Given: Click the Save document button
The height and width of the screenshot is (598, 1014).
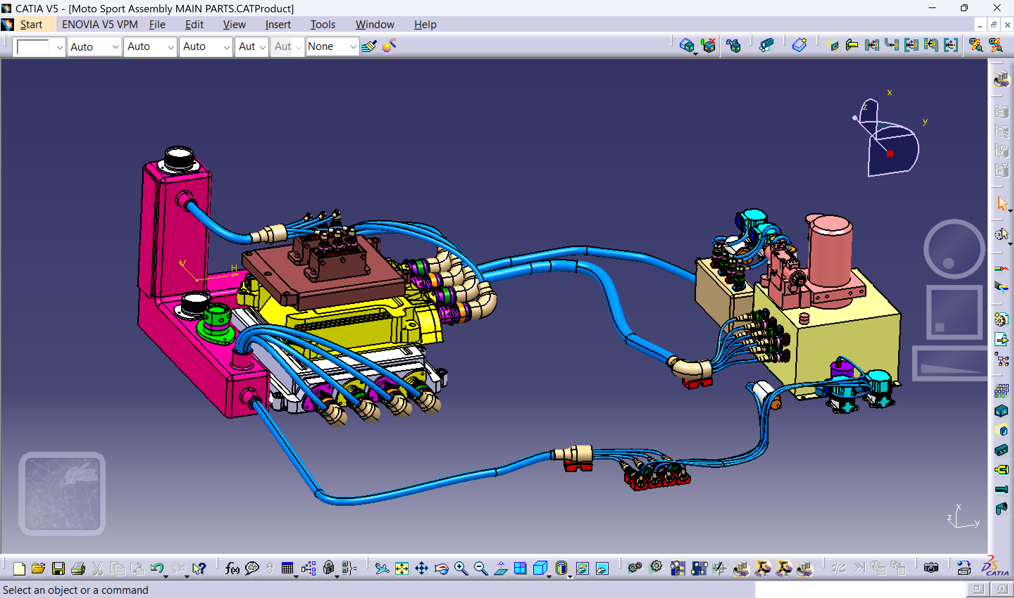Looking at the screenshot, I should [x=59, y=568].
